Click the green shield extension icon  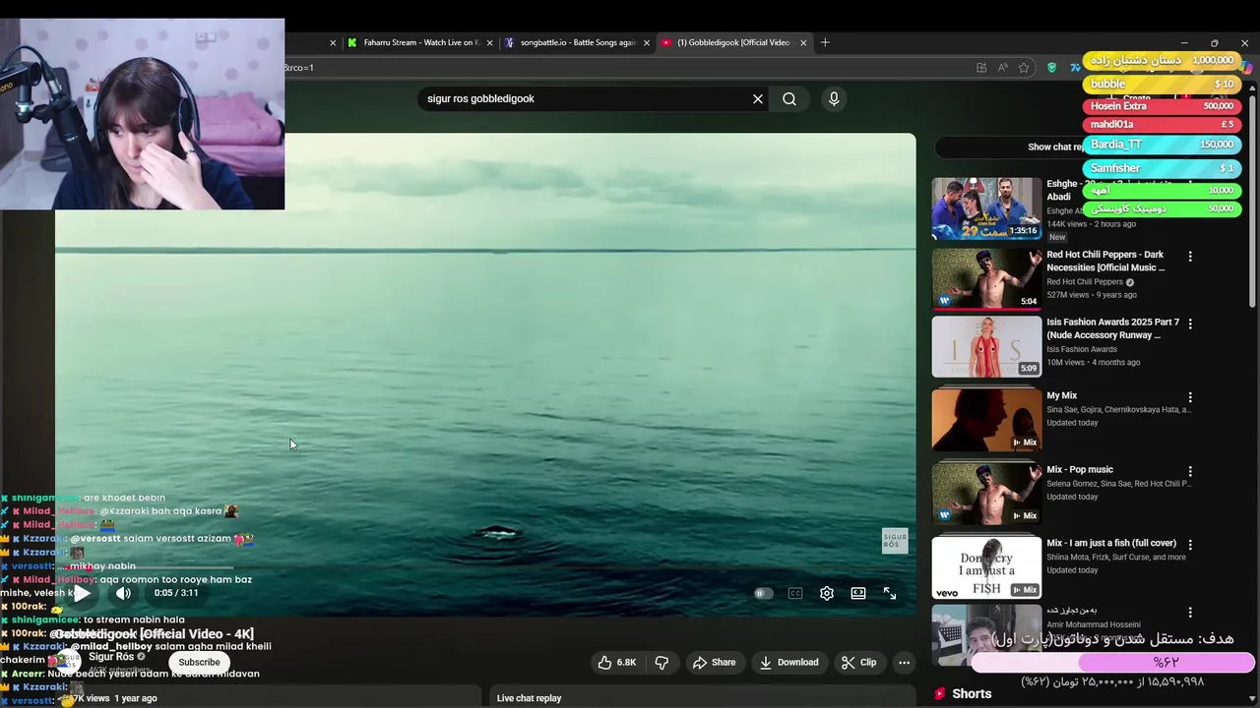[1052, 68]
